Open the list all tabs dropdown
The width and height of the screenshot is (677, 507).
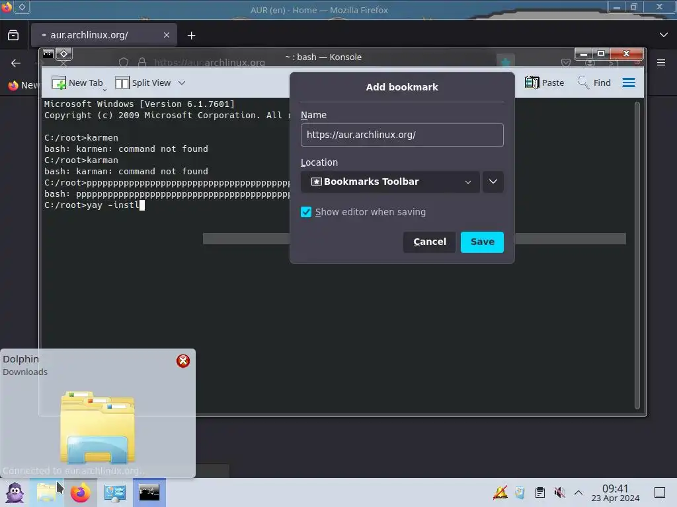[x=664, y=35]
